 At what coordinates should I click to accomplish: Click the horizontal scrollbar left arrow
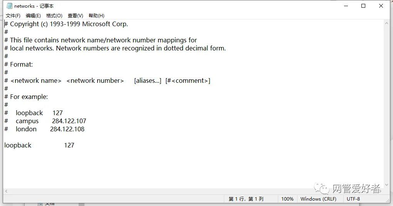7,191
